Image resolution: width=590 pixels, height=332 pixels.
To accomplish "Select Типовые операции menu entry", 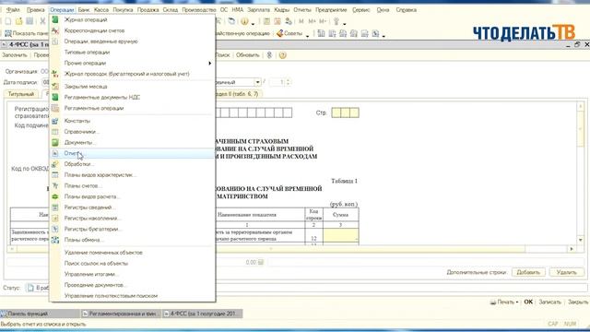I will (x=87, y=53).
